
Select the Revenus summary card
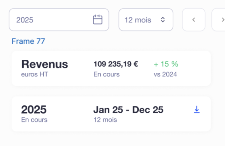tap(111, 68)
